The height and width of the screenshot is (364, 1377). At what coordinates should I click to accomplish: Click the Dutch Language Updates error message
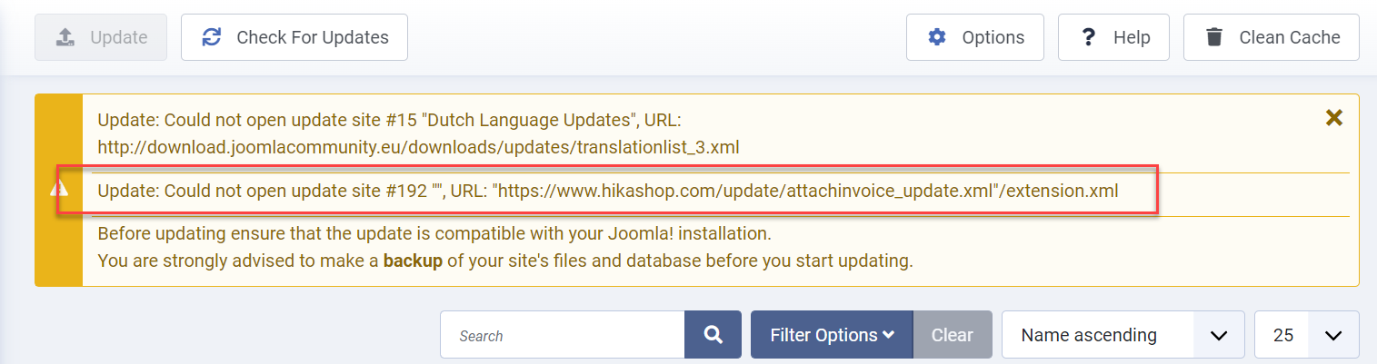389,120
